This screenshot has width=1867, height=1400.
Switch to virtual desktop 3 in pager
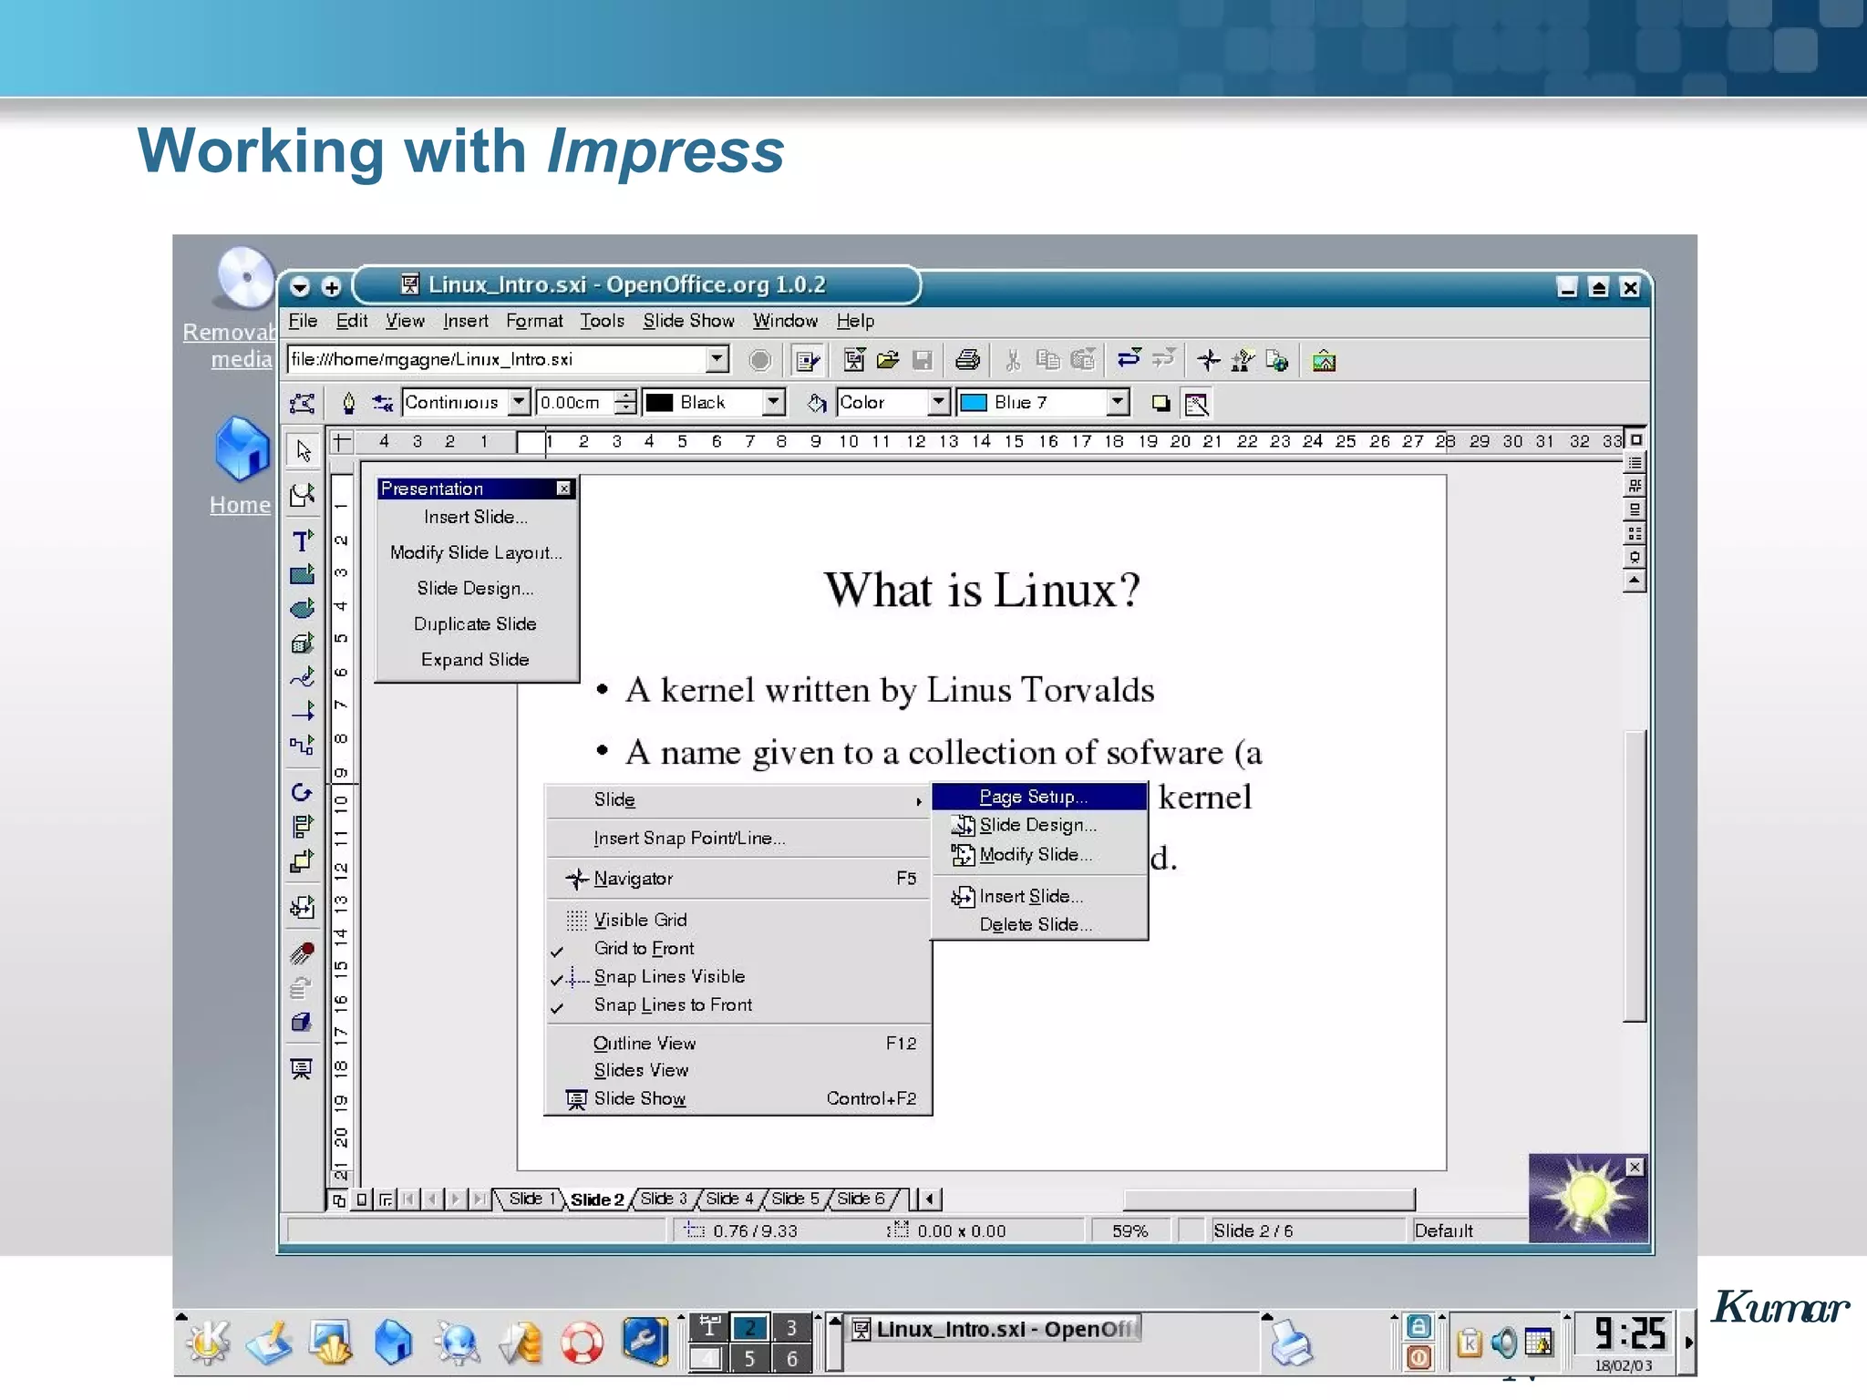[791, 1327]
